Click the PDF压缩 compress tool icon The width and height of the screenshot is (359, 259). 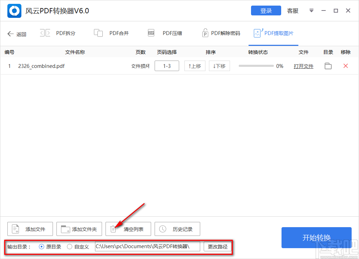point(151,33)
